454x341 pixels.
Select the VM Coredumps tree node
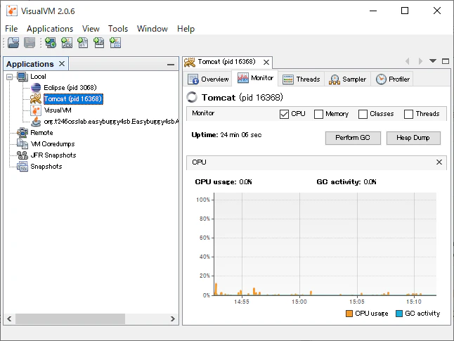53,144
